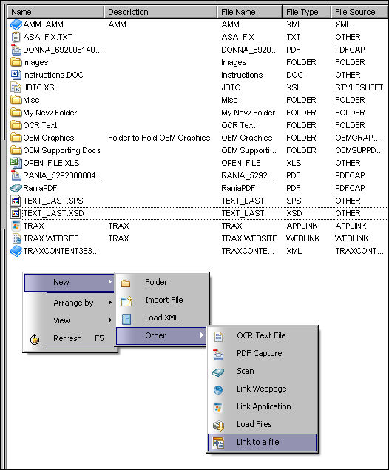The image size is (389, 470).
Task: Click the TRAXCONTENT363 XML book icon
Action: [x=16, y=251]
